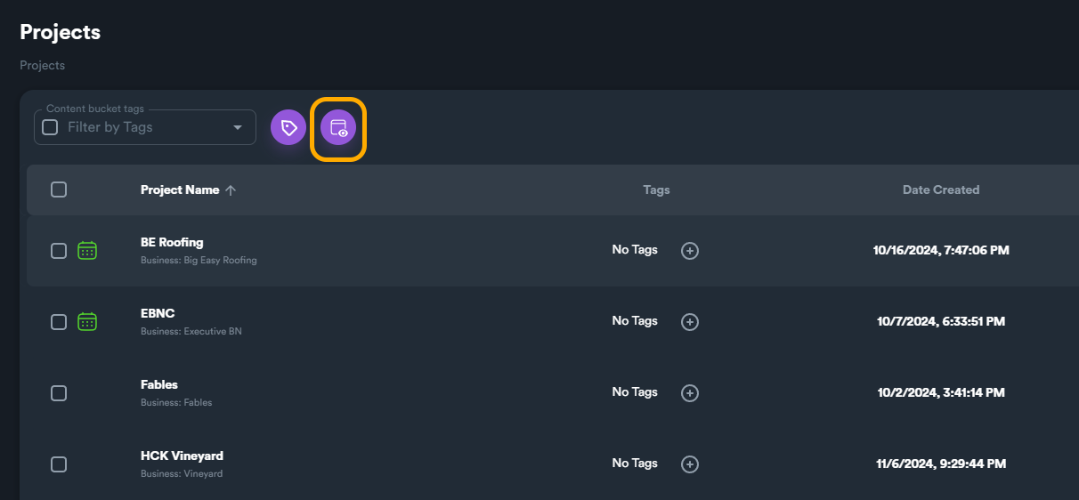Click the Date Created column header
Viewport: 1079px width, 500px height.
[940, 190]
